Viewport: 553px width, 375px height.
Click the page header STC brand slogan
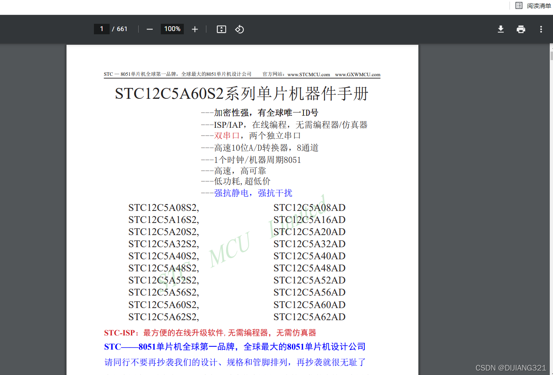pyautogui.click(x=178, y=74)
